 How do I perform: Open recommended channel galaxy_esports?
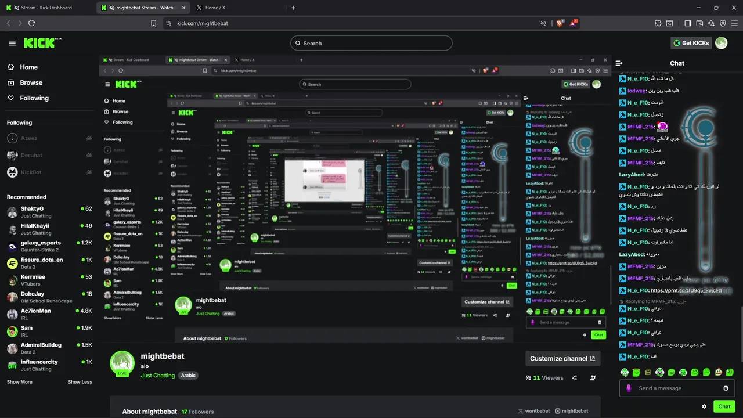point(49,246)
